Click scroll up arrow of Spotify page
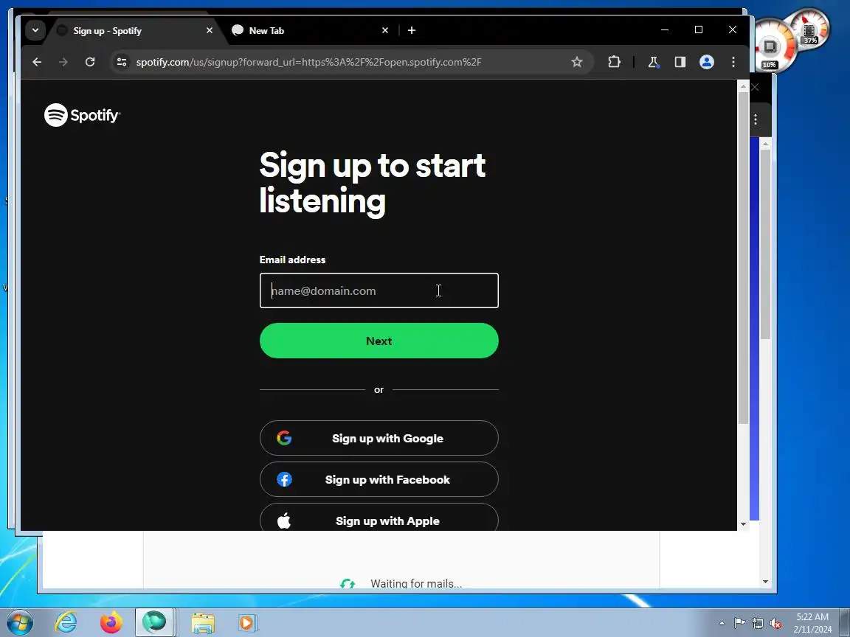850x637 pixels. (743, 86)
